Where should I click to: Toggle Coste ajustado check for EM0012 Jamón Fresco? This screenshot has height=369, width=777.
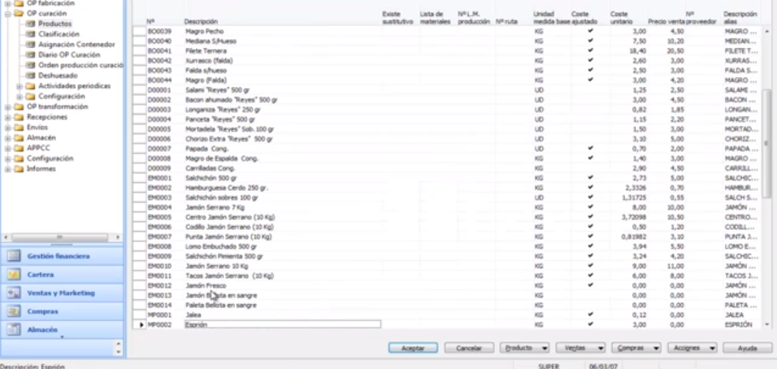click(590, 285)
